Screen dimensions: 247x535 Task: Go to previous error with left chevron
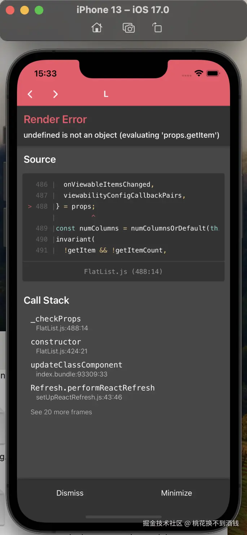[x=30, y=94]
